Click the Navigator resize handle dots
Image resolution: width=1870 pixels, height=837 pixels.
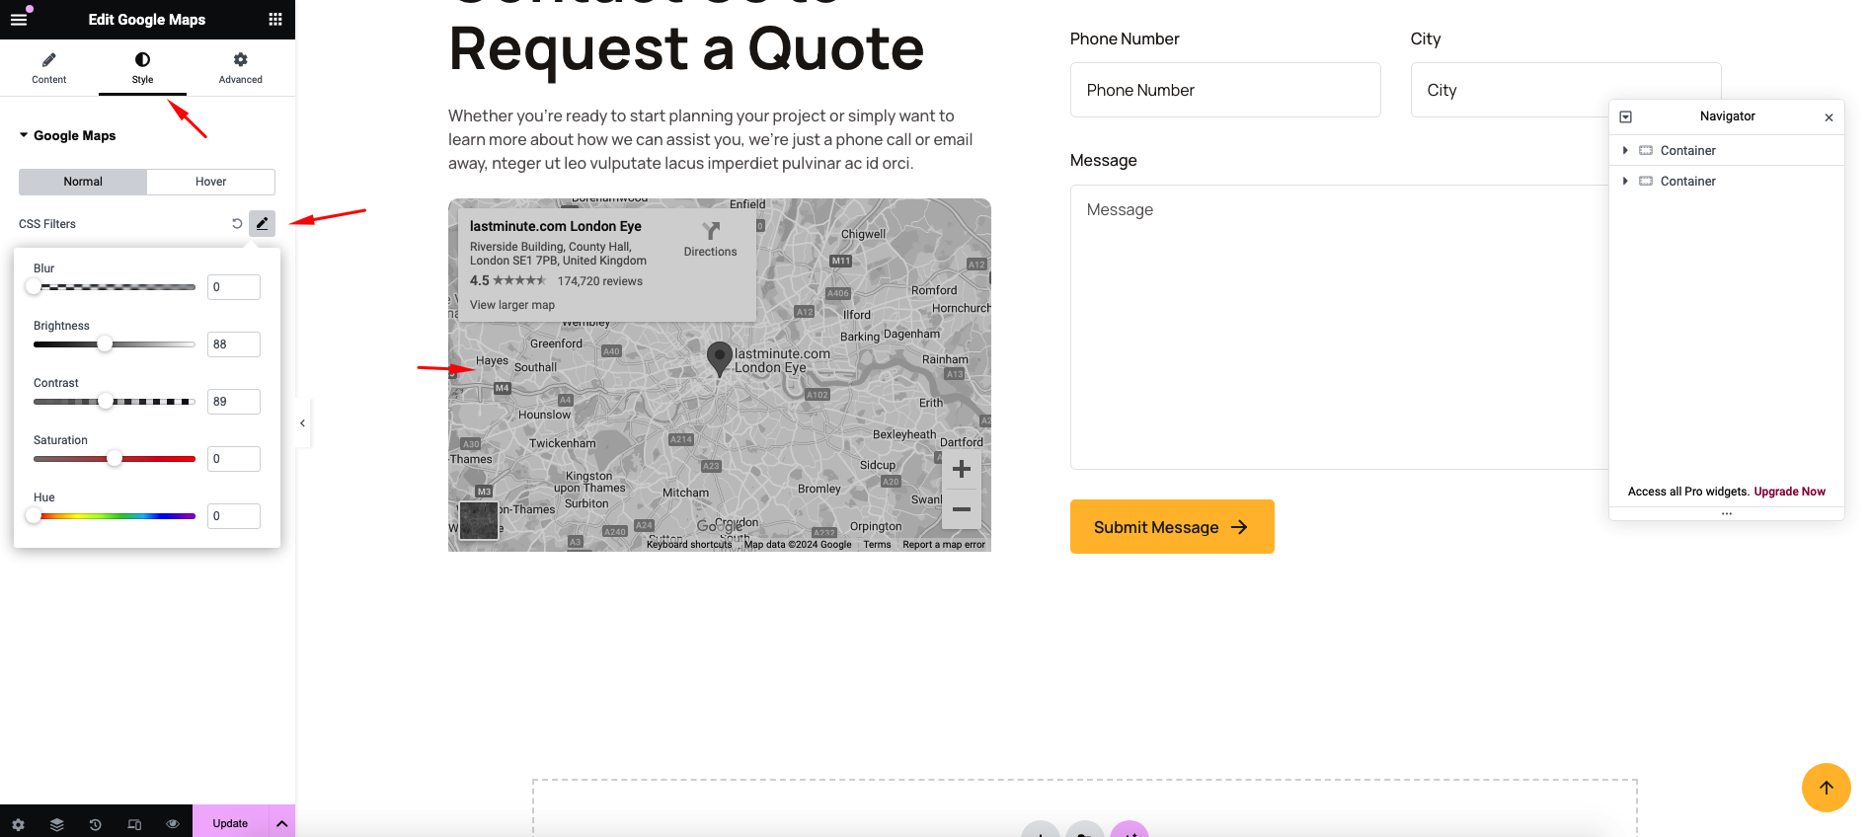(x=1727, y=513)
